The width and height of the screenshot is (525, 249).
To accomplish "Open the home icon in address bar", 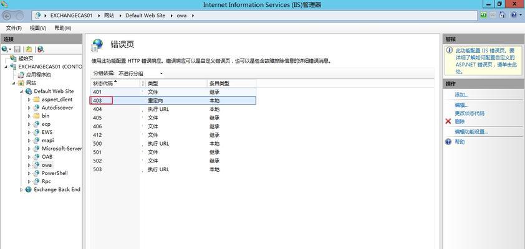I will click(502, 15).
